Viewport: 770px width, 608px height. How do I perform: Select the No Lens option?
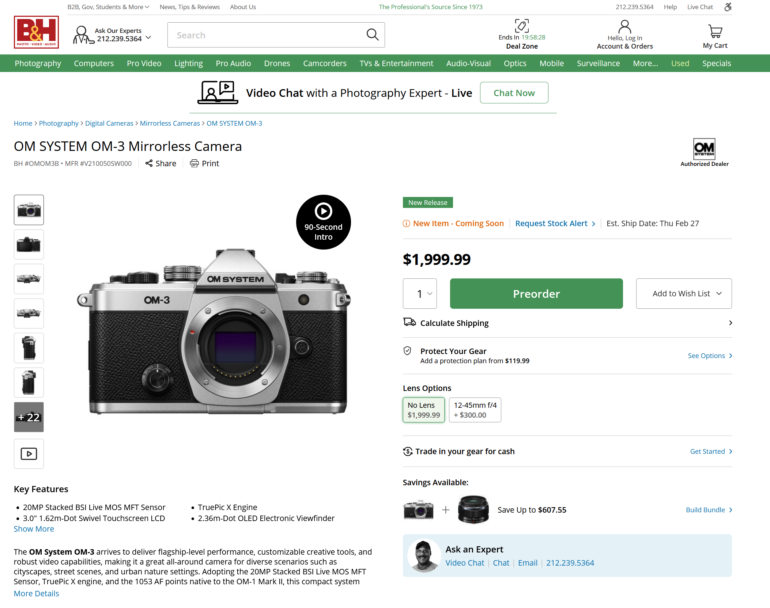(423, 410)
